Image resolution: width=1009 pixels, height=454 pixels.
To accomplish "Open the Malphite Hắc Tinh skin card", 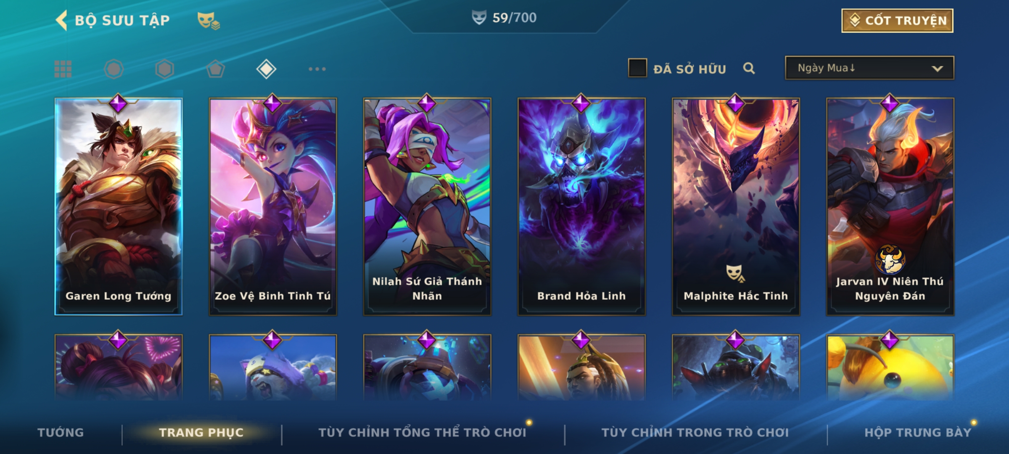I will (736, 206).
